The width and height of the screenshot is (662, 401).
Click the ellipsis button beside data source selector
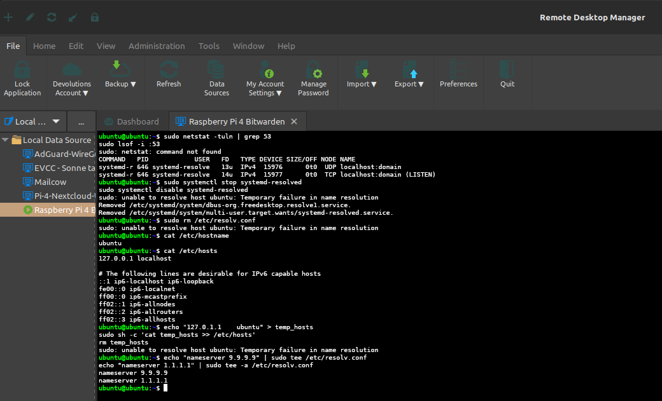coord(81,121)
